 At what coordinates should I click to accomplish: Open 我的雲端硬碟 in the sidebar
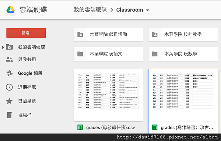tap(32, 47)
